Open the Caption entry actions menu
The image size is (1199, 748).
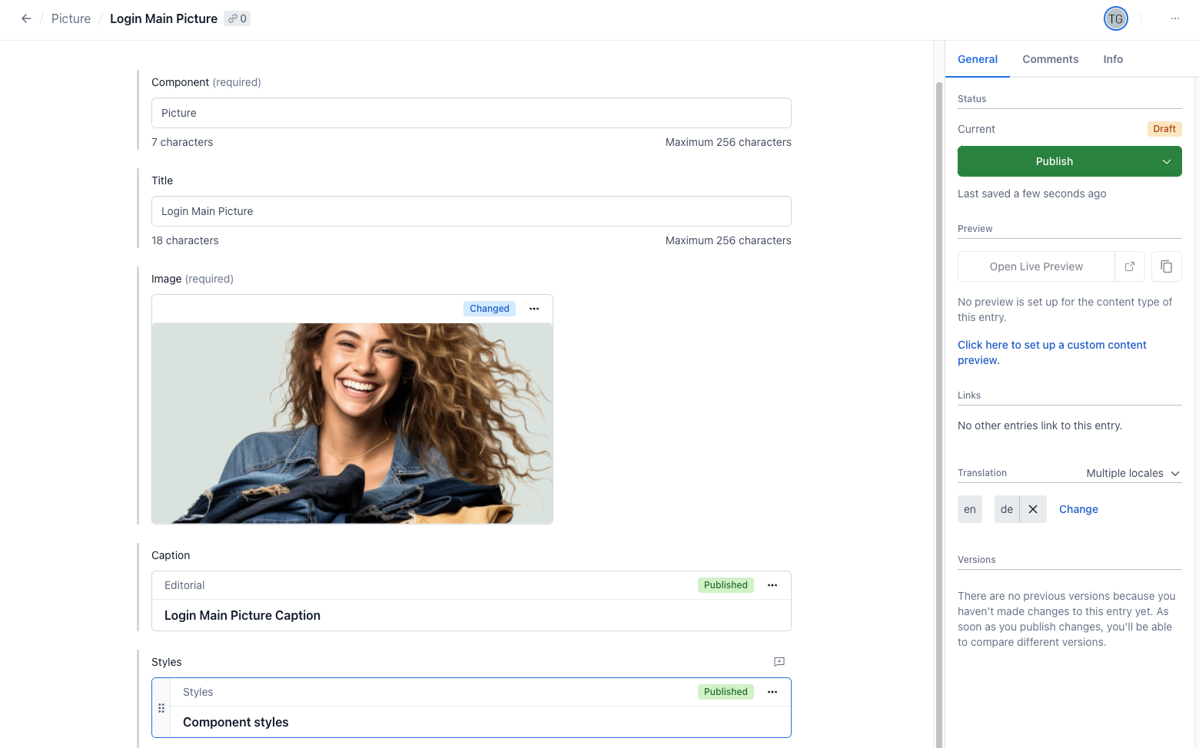click(772, 585)
